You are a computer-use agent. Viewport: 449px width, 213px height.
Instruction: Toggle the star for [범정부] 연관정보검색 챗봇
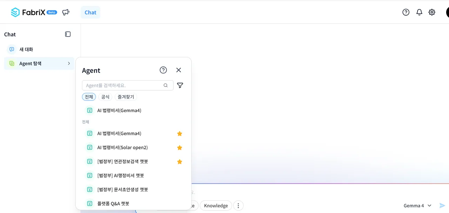click(x=180, y=162)
